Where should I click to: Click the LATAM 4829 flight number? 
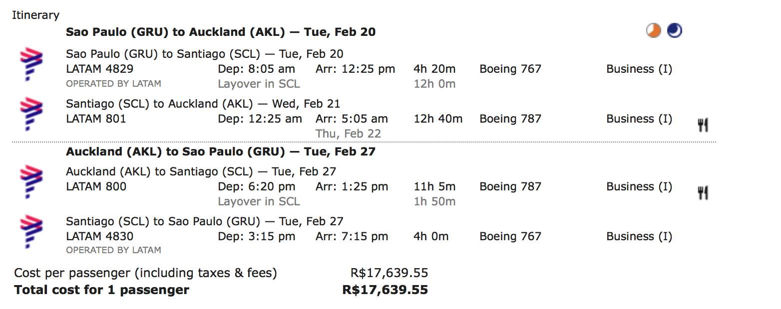pos(100,69)
